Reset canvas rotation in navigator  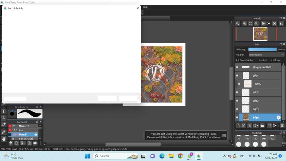click(x=269, y=23)
